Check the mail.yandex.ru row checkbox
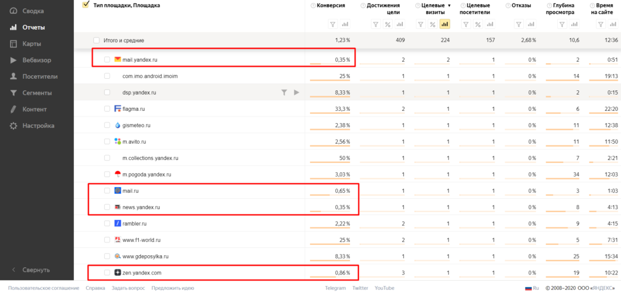 [x=107, y=59]
